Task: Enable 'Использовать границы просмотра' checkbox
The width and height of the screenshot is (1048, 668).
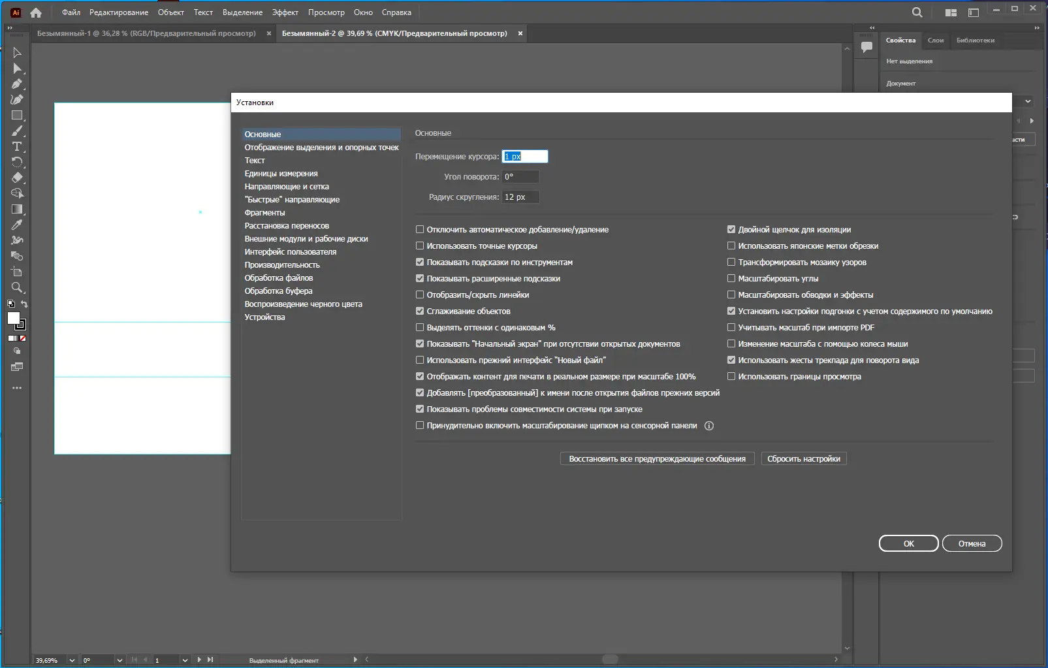Action: pyautogui.click(x=731, y=377)
